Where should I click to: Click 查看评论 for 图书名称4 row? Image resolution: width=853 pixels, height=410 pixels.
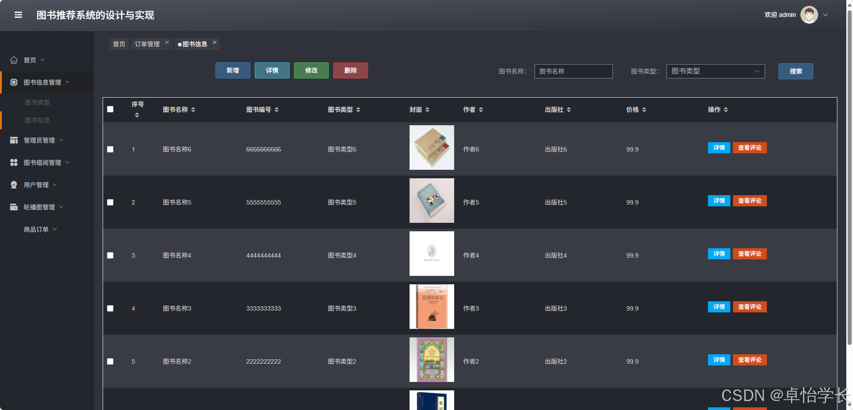point(750,254)
